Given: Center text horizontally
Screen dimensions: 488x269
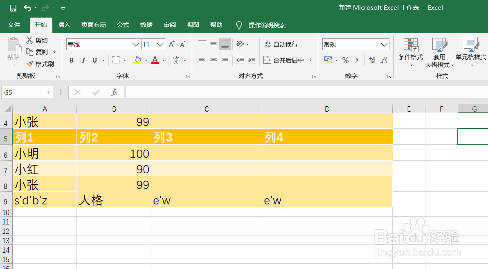Looking at the screenshot, I should (214, 61).
